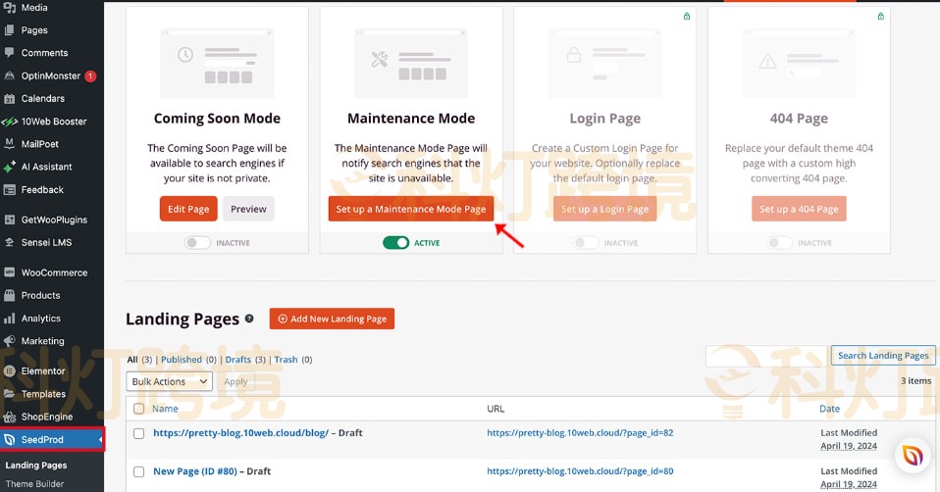
Task: Click the Pages sidebar icon
Action: click(9, 30)
